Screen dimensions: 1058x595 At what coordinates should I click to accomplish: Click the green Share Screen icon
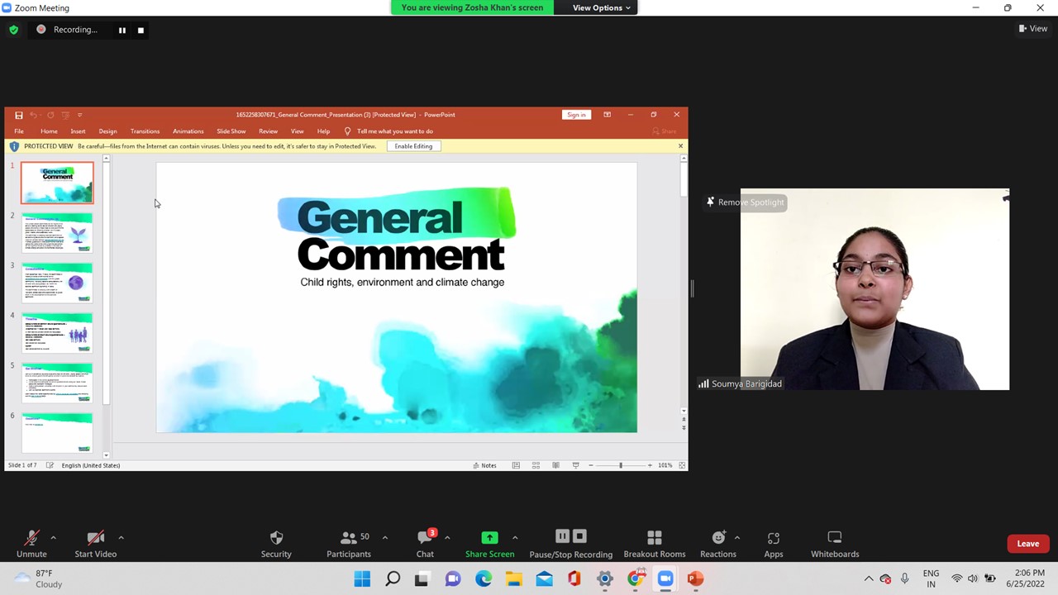pyautogui.click(x=489, y=538)
